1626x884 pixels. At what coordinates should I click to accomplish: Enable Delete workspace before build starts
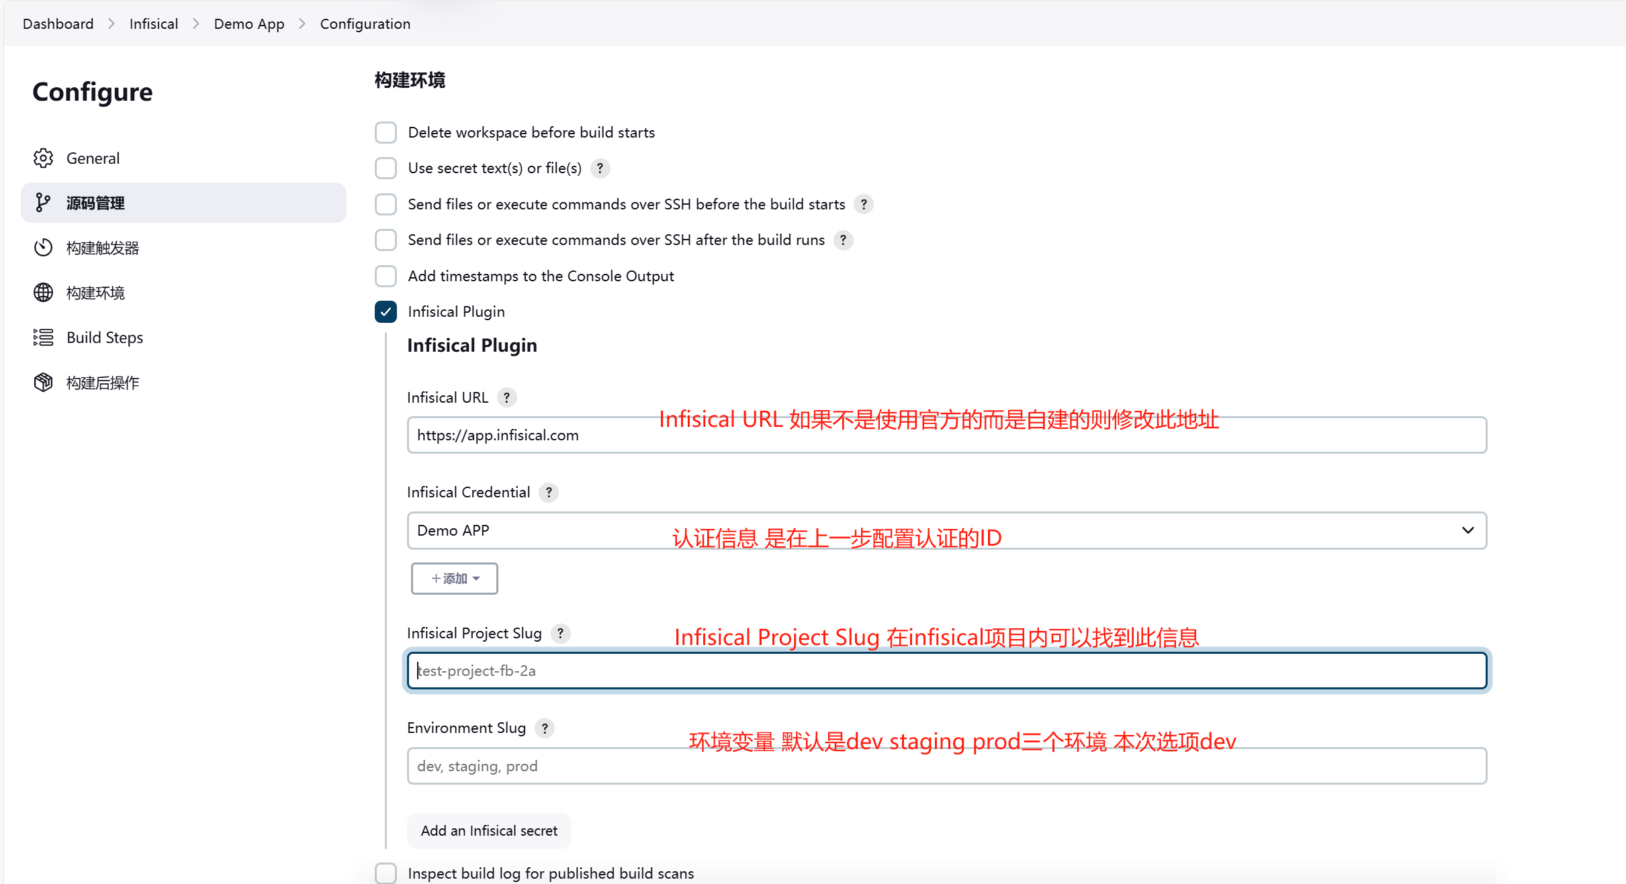[386, 133]
